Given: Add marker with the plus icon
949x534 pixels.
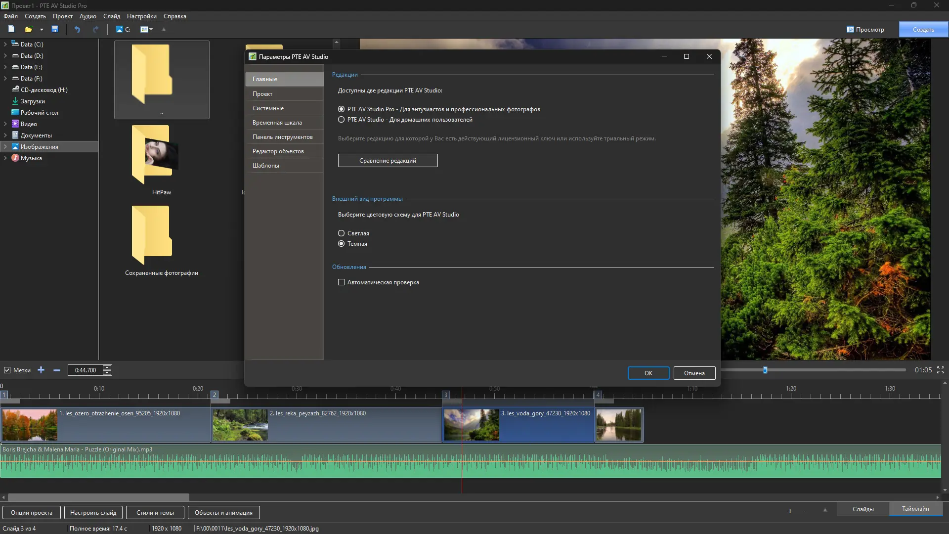Looking at the screenshot, I should point(41,370).
